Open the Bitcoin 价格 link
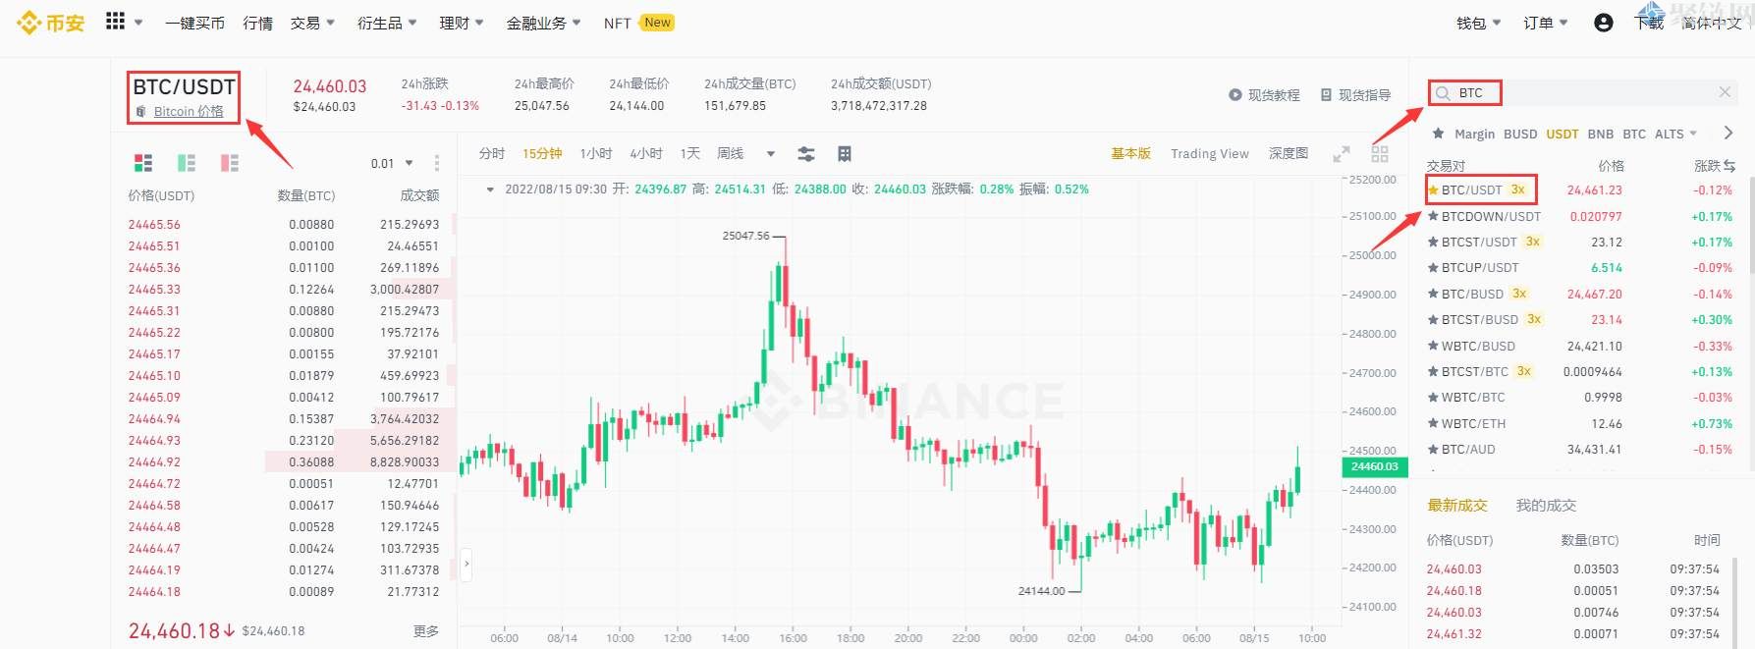Viewport: 1755px width, 649px height. point(188,112)
